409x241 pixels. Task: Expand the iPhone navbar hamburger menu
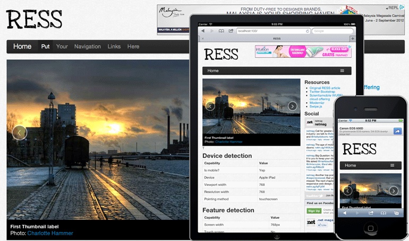[x=392, y=165]
